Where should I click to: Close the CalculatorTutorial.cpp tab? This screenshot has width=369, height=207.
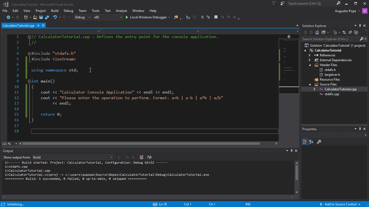[x=43, y=26]
